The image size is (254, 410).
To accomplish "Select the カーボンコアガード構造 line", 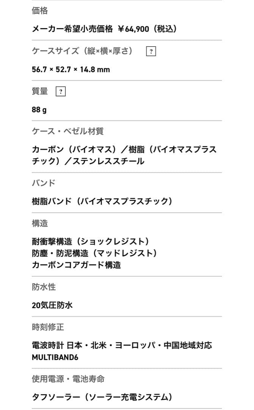I will [77, 265].
